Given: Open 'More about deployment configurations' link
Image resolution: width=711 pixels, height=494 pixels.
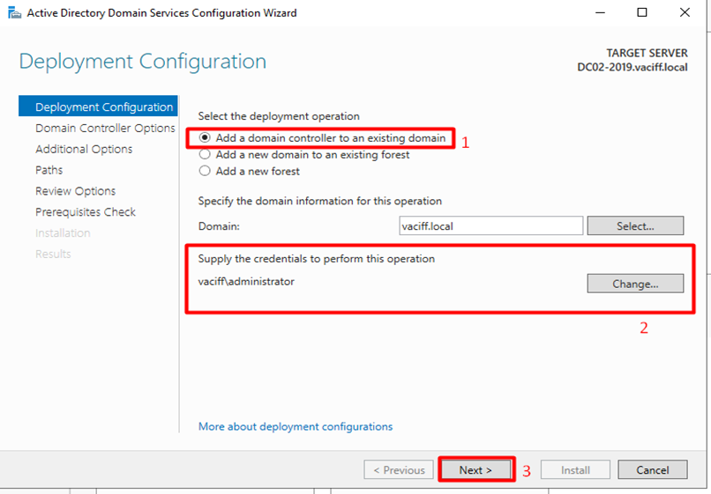Looking at the screenshot, I should pos(296,426).
